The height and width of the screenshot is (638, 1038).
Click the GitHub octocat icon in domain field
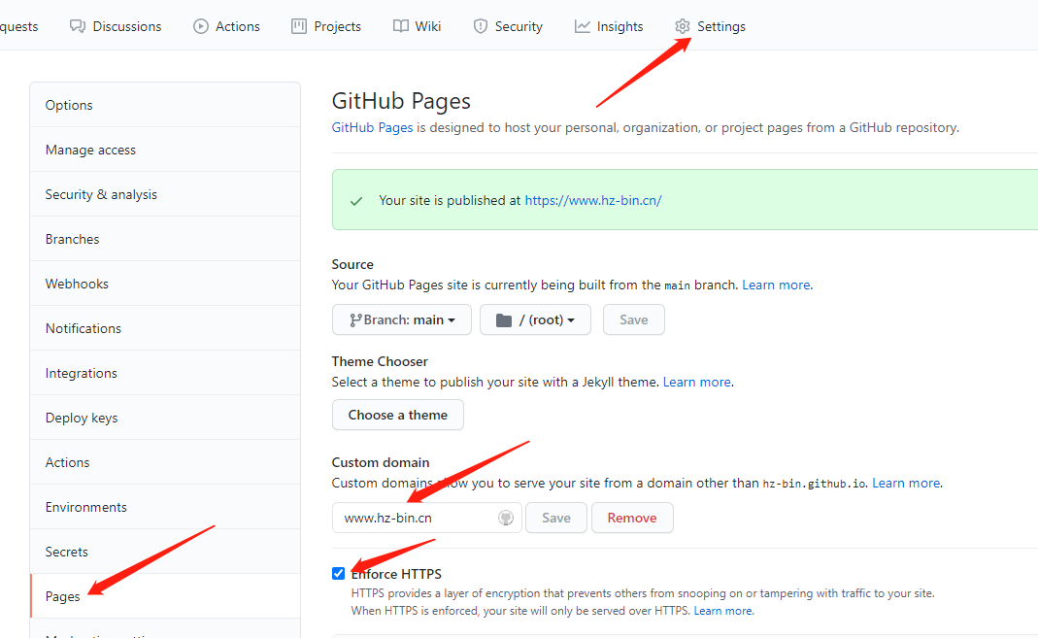506,518
